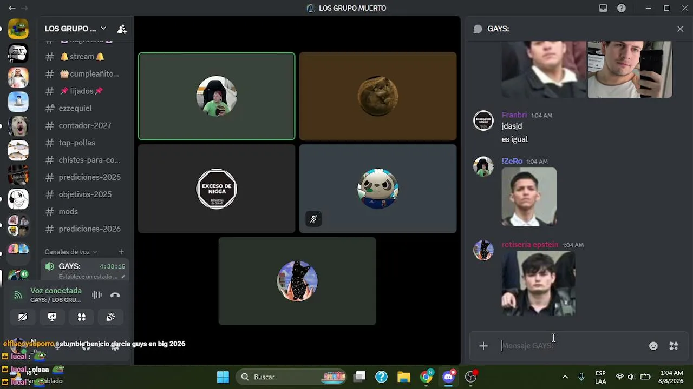Open the apps launcher in message bar
This screenshot has height=389, width=693.
coord(674,346)
